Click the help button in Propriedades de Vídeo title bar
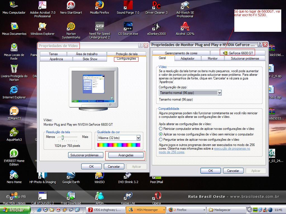 (x=140, y=45)
